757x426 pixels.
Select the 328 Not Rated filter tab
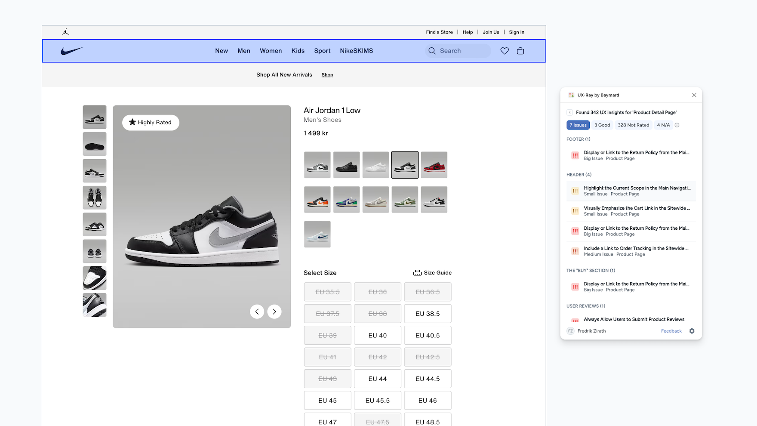[634, 125]
